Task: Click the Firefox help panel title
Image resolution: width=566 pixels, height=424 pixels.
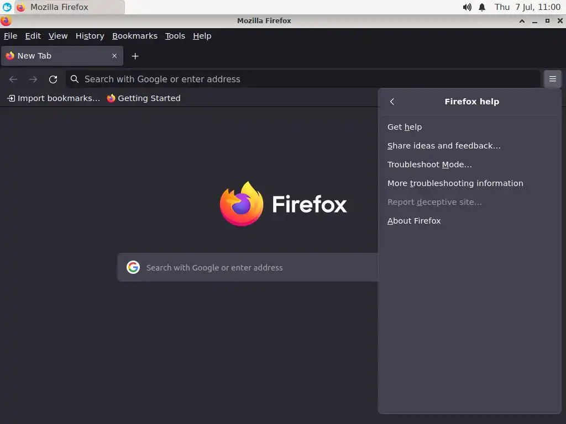Action: 472,102
